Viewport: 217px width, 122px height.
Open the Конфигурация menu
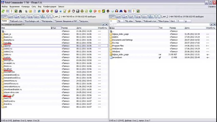coord(50,6)
